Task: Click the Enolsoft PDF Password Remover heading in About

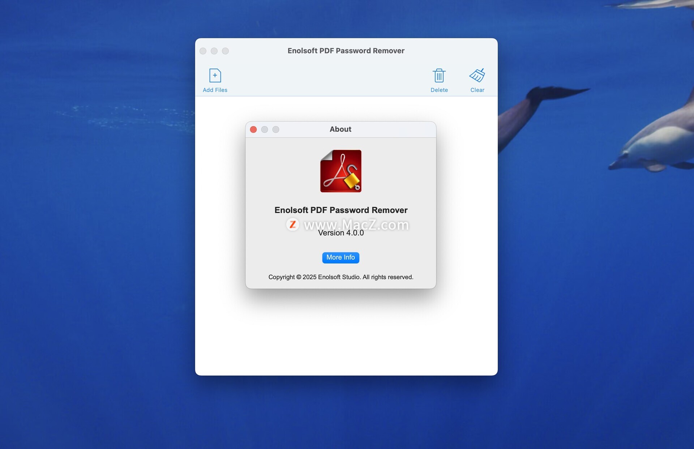Action: 341,210
